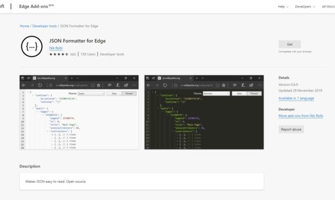Open the light theme screenshot thumbnail
Image resolution: width=335 pixels, height=200 pixels.
79,112
